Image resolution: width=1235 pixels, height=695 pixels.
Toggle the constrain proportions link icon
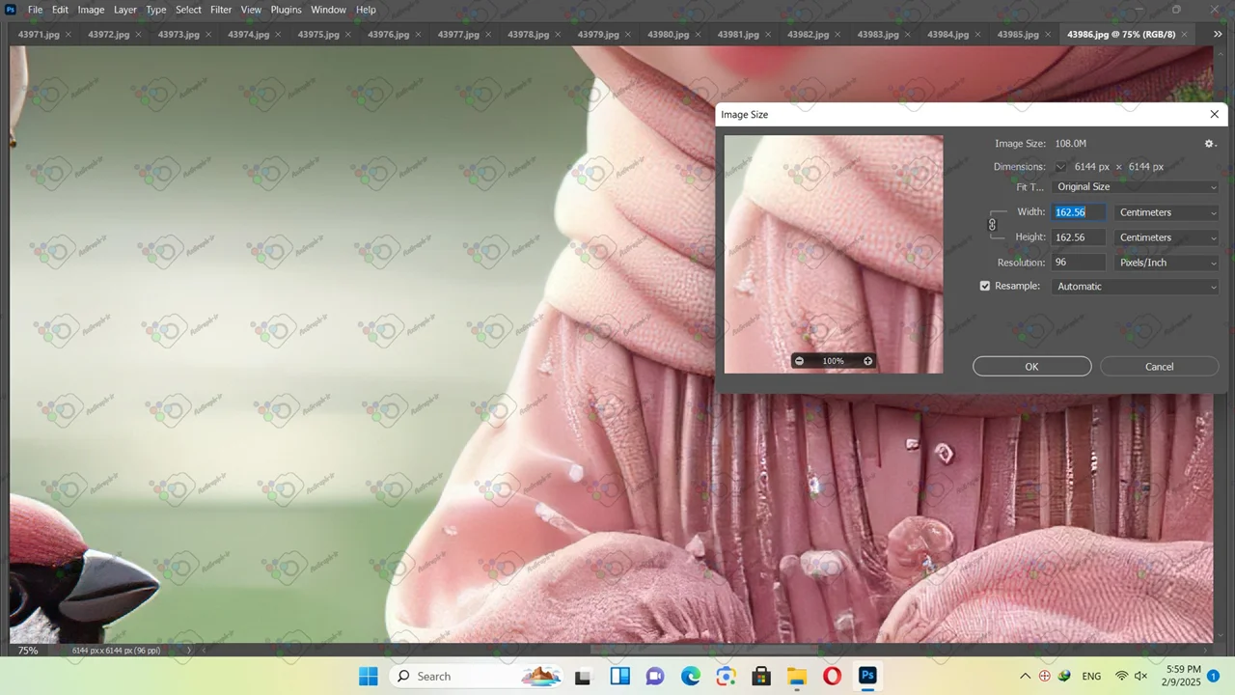[992, 225]
